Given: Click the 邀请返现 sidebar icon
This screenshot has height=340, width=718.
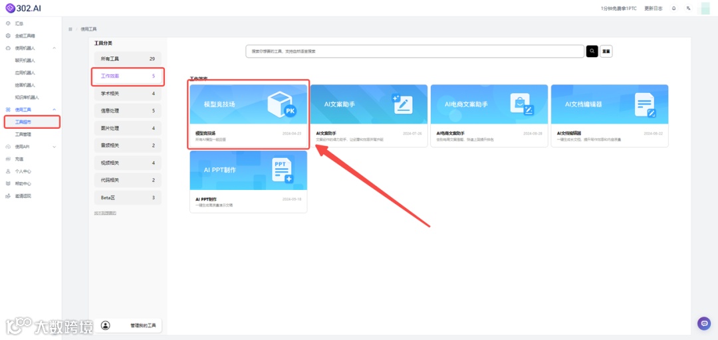Looking at the screenshot, I should [8, 196].
